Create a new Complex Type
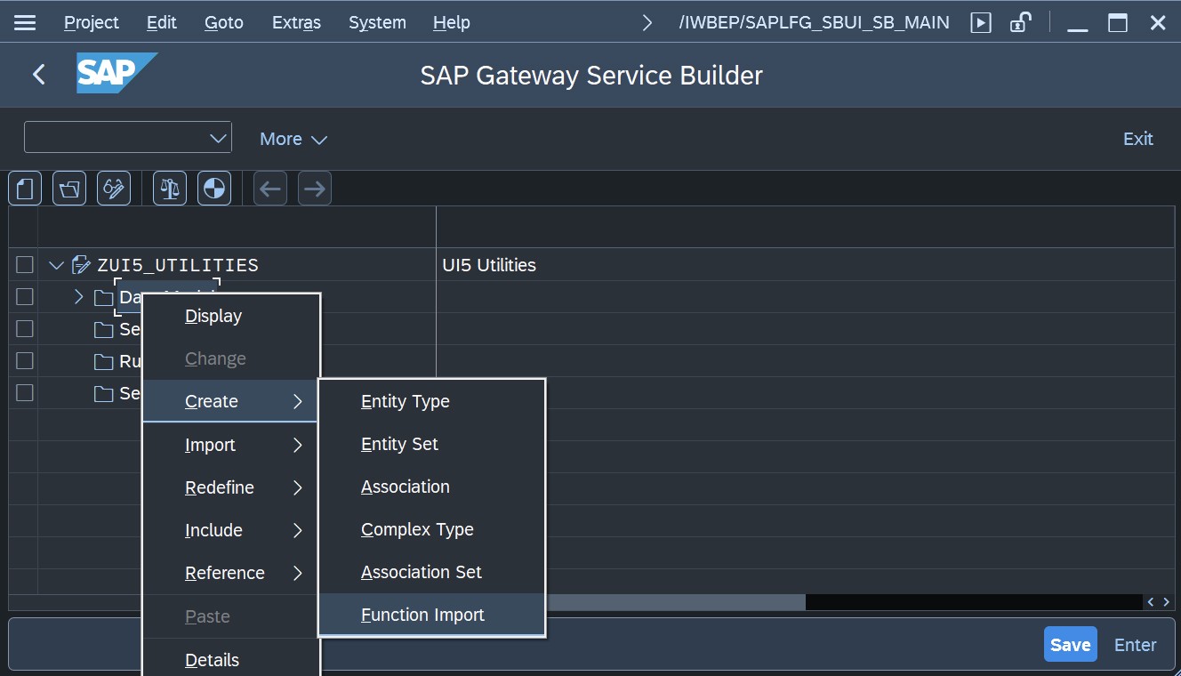The image size is (1181, 676). [431, 529]
